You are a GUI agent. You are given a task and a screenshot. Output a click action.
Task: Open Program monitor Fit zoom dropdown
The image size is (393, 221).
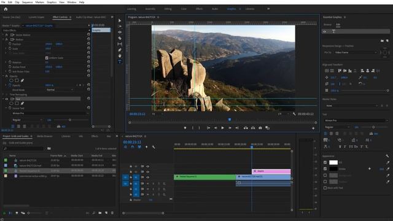click(x=157, y=114)
